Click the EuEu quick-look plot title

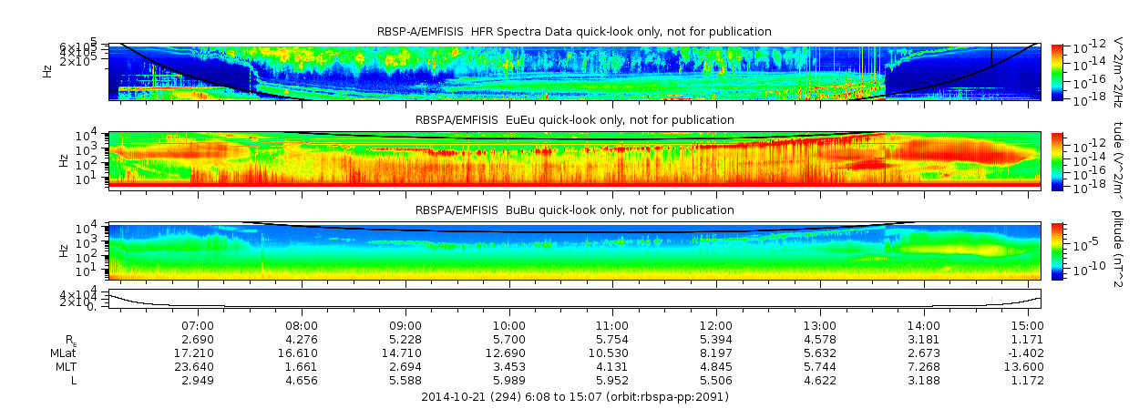(x=574, y=120)
